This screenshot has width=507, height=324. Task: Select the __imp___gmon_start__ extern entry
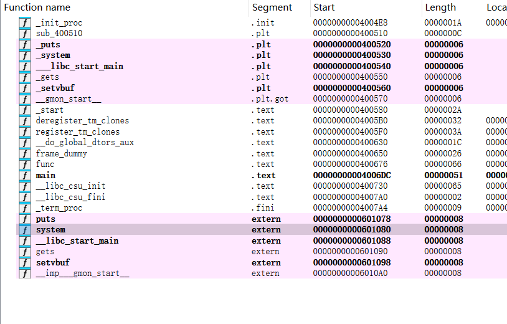[82, 274]
